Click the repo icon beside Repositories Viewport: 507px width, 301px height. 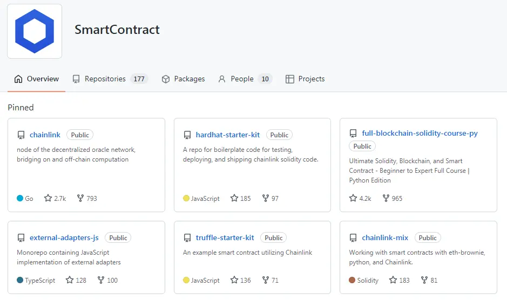[x=76, y=79]
